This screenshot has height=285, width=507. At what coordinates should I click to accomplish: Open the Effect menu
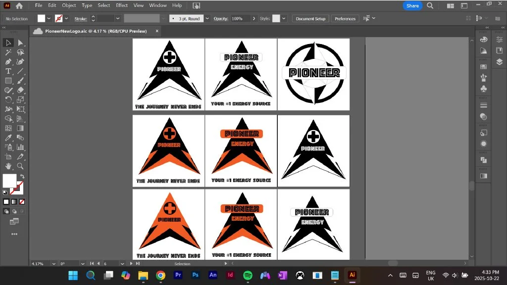(122, 5)
